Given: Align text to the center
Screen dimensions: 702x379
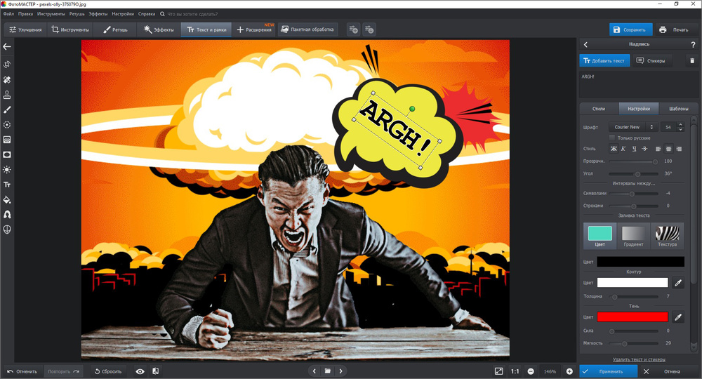Looking at the screenshot, I should coord(668,149).
